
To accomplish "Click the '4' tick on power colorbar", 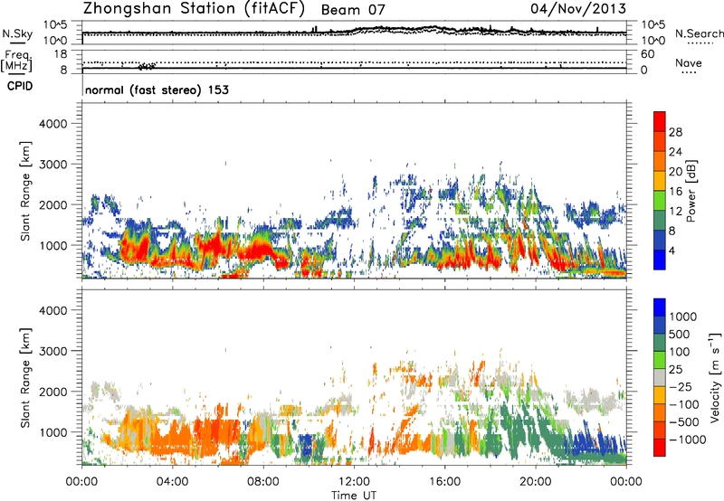I will (672, 250).
